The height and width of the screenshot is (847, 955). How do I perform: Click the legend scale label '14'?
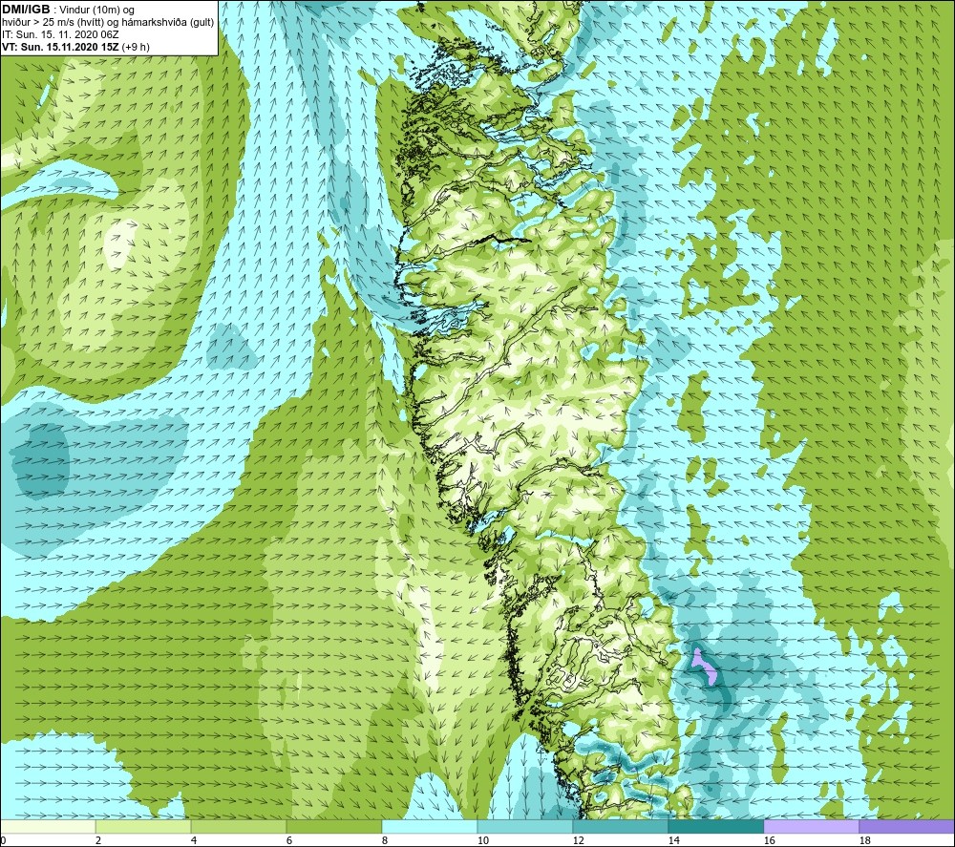pyautogui.click(x=673, y=841)
